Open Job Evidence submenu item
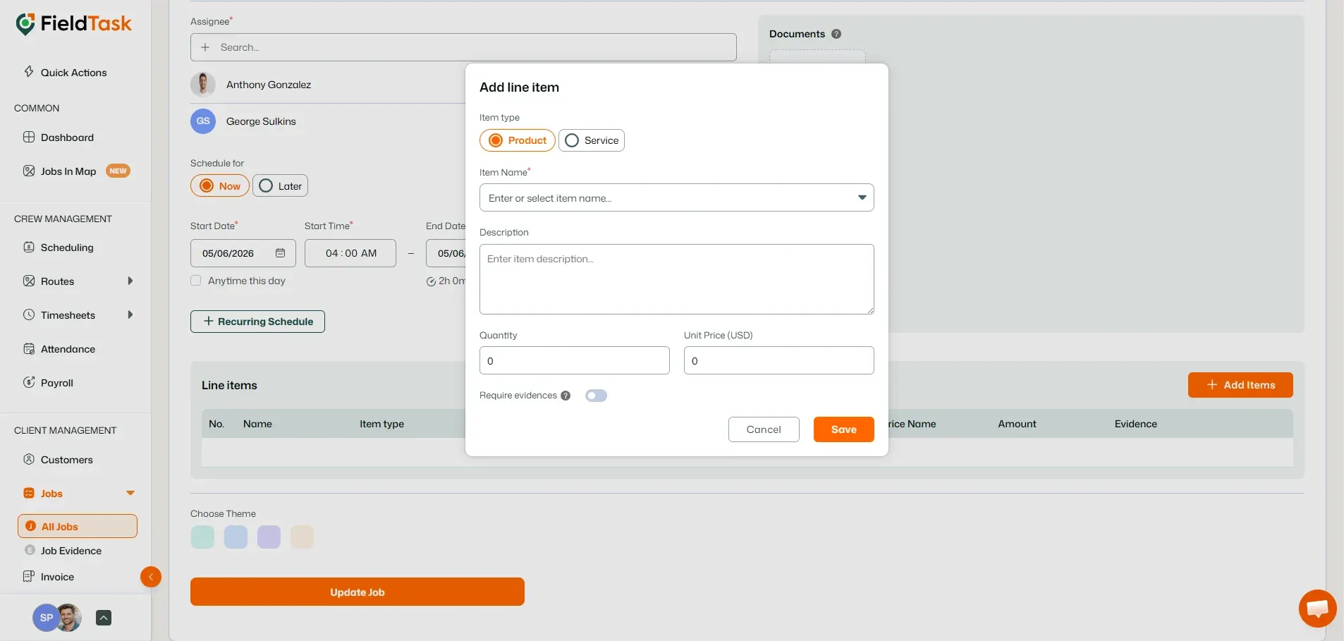This screenshot has width=1344, height=641. pyautogui.click(x=71, y=551)
